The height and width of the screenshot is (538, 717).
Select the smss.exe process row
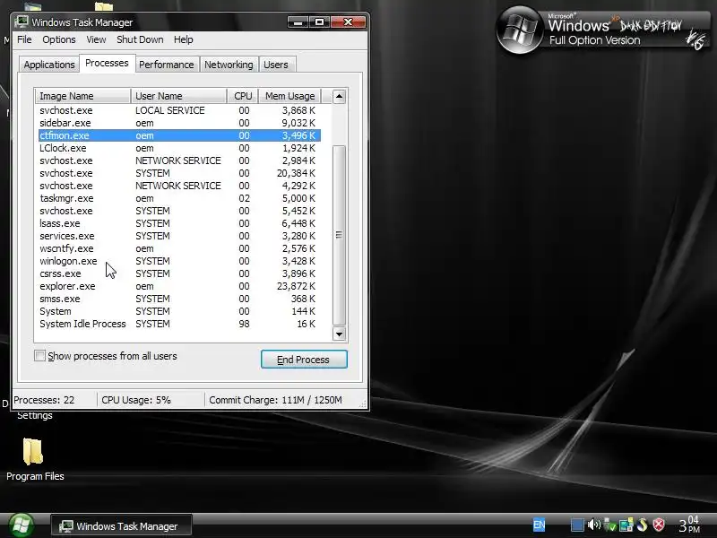(x=179, y=299)
